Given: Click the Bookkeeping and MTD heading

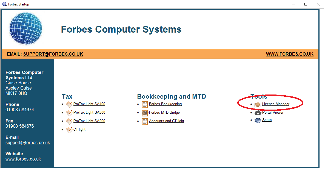Looking at the screenshot, I should (172, 96).
